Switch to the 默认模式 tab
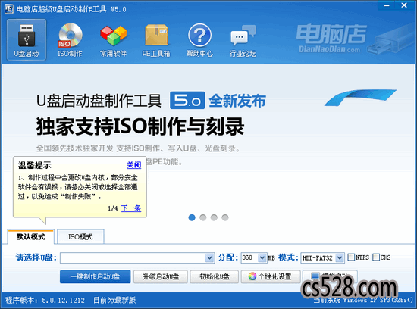 point(31,236)
